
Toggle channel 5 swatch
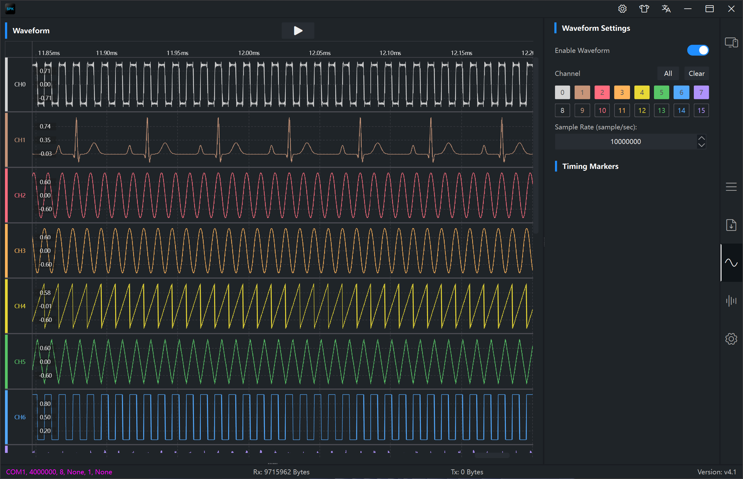(662, 92)
